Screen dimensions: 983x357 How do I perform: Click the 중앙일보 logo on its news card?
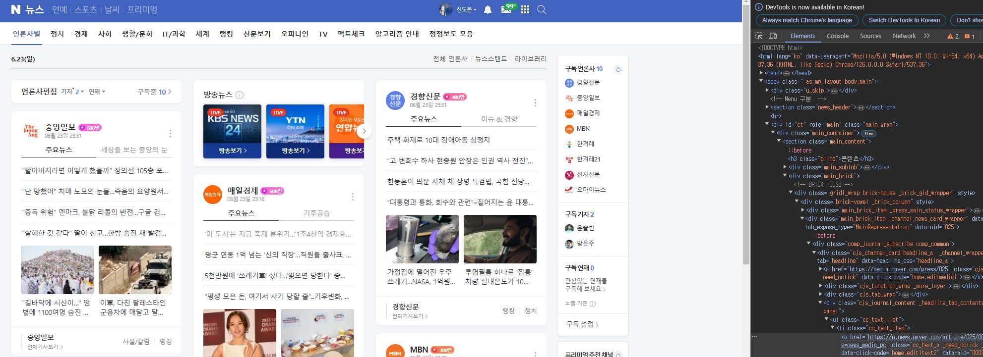(x=31, y=131)
